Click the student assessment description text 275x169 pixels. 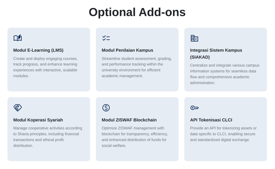(136, 67)
